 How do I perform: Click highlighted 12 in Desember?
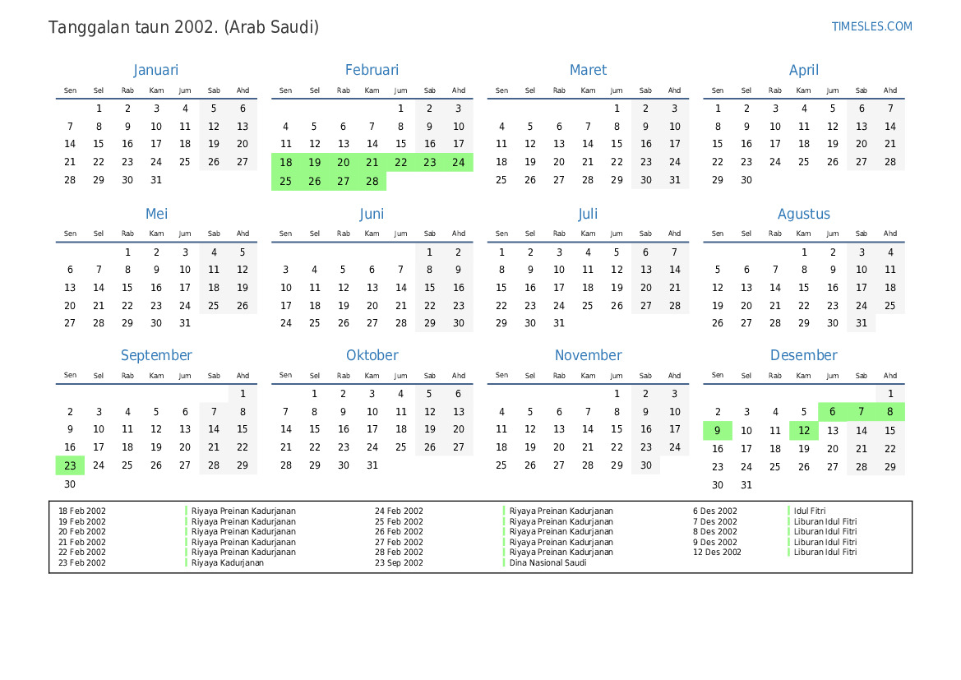click(x=803, y=430)
